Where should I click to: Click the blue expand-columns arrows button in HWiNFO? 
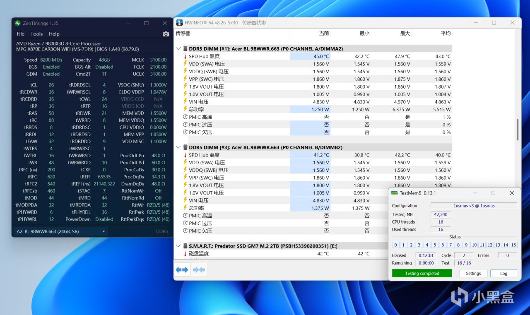pos(181,270)
